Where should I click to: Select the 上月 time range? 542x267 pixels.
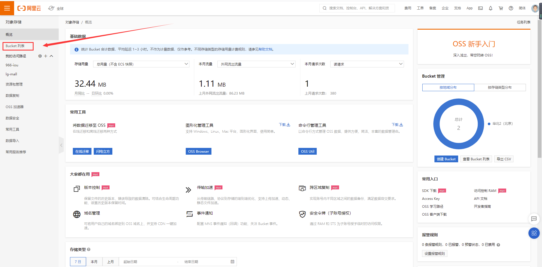tap(111, 262)
